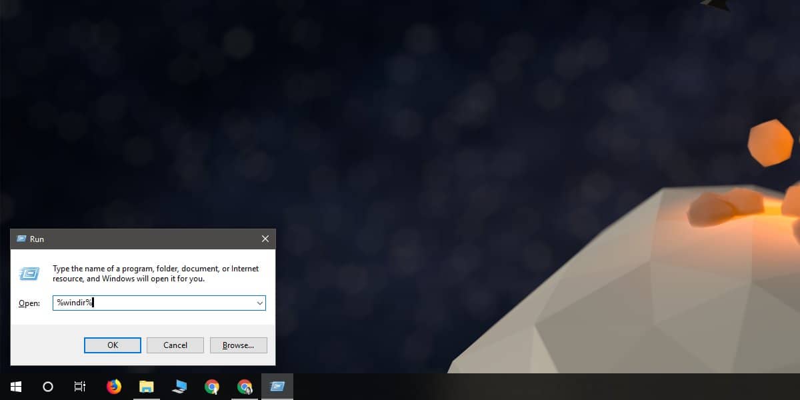Open Task View from the taskbar

(80, 387)
